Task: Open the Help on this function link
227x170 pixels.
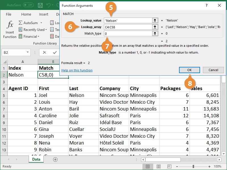Action: tap(77, 70)
